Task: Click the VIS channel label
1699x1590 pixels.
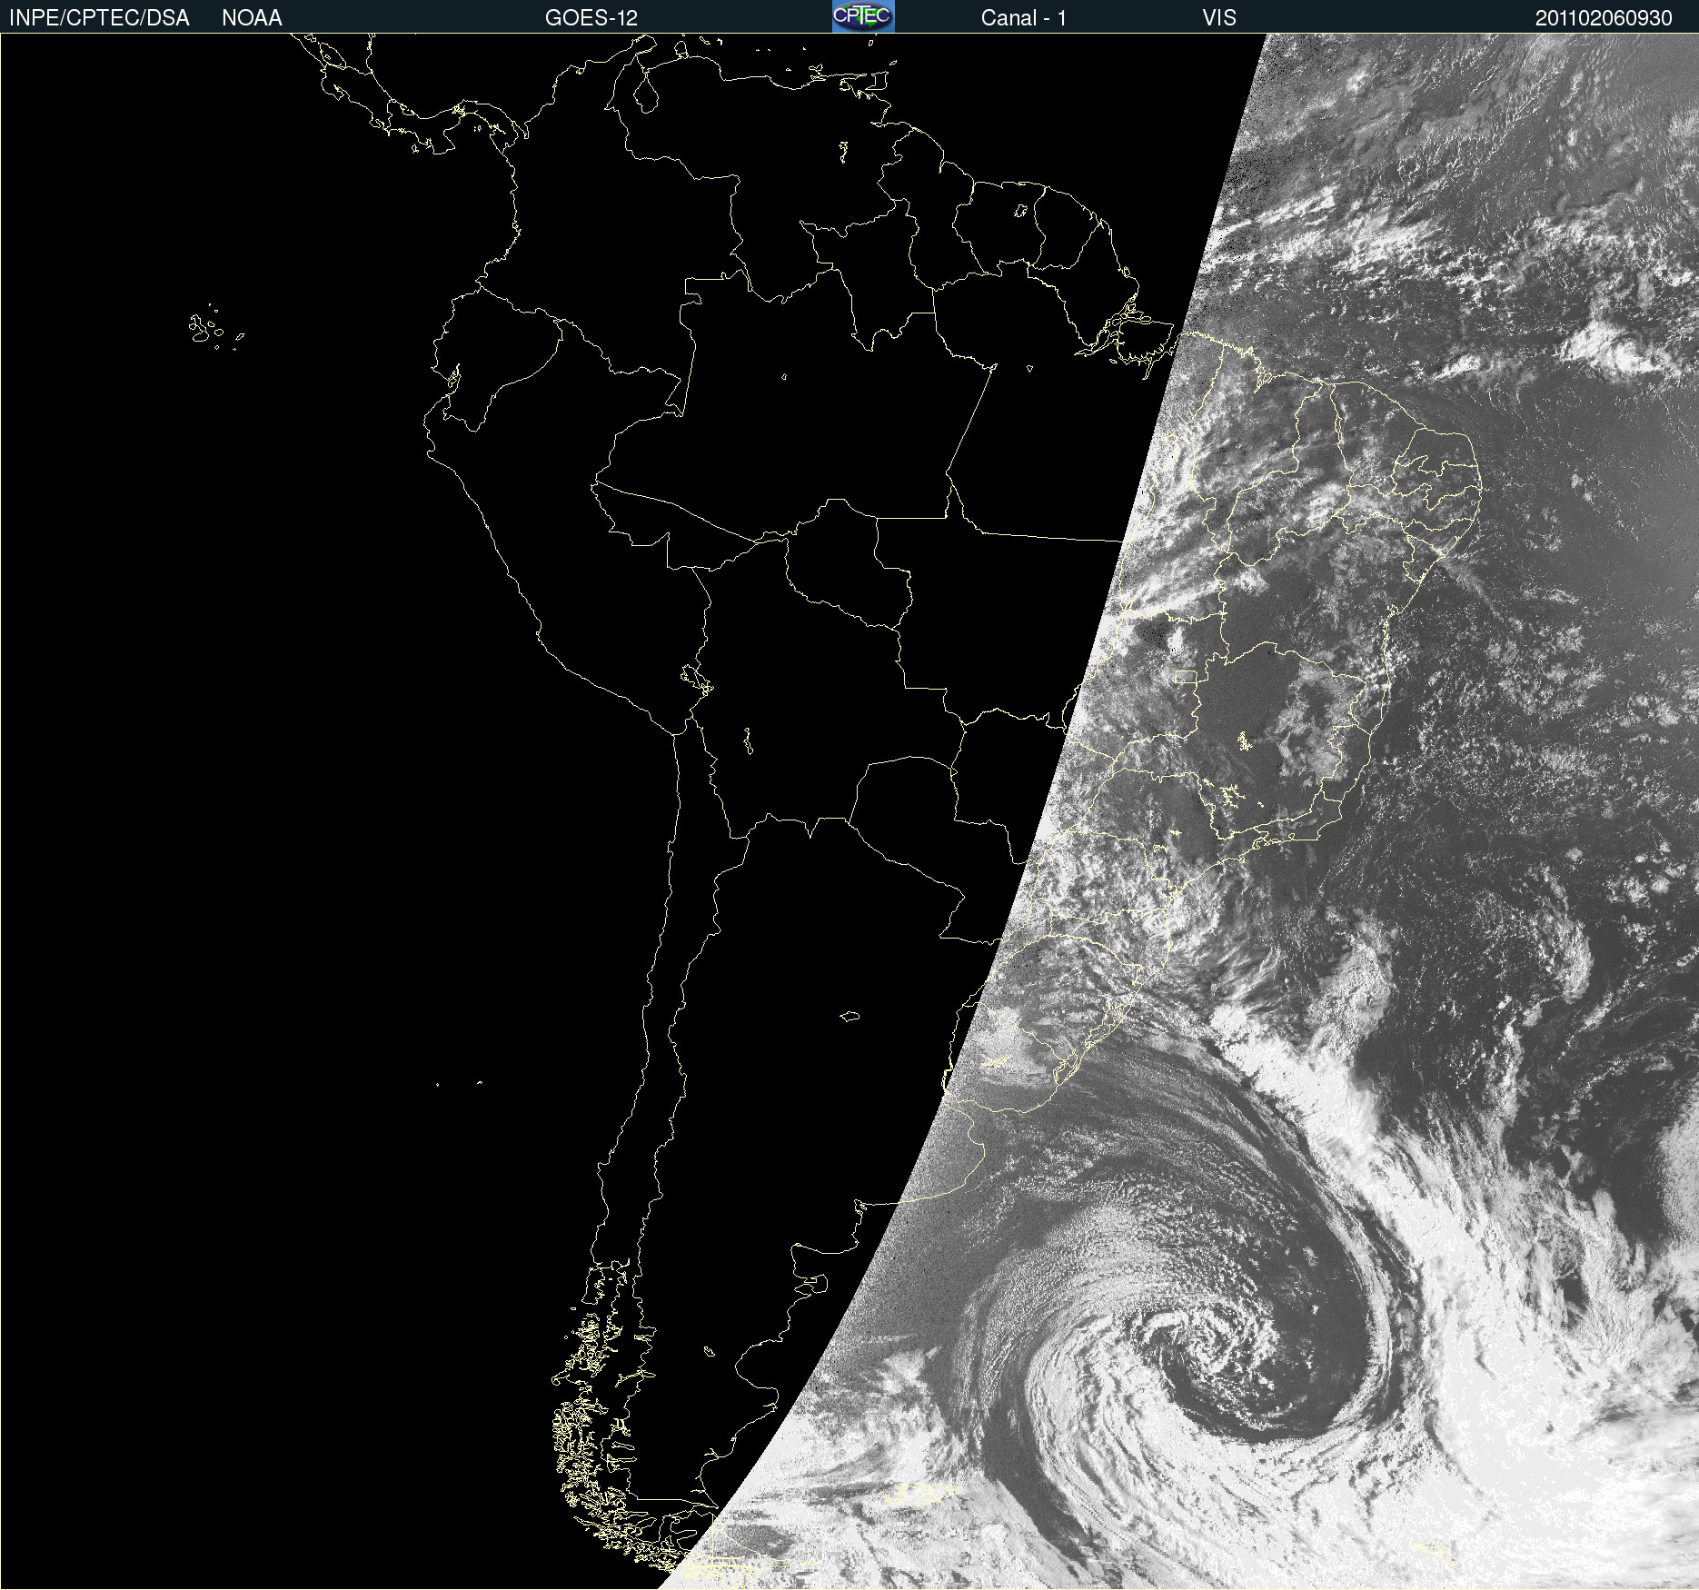Action: 1219,17
